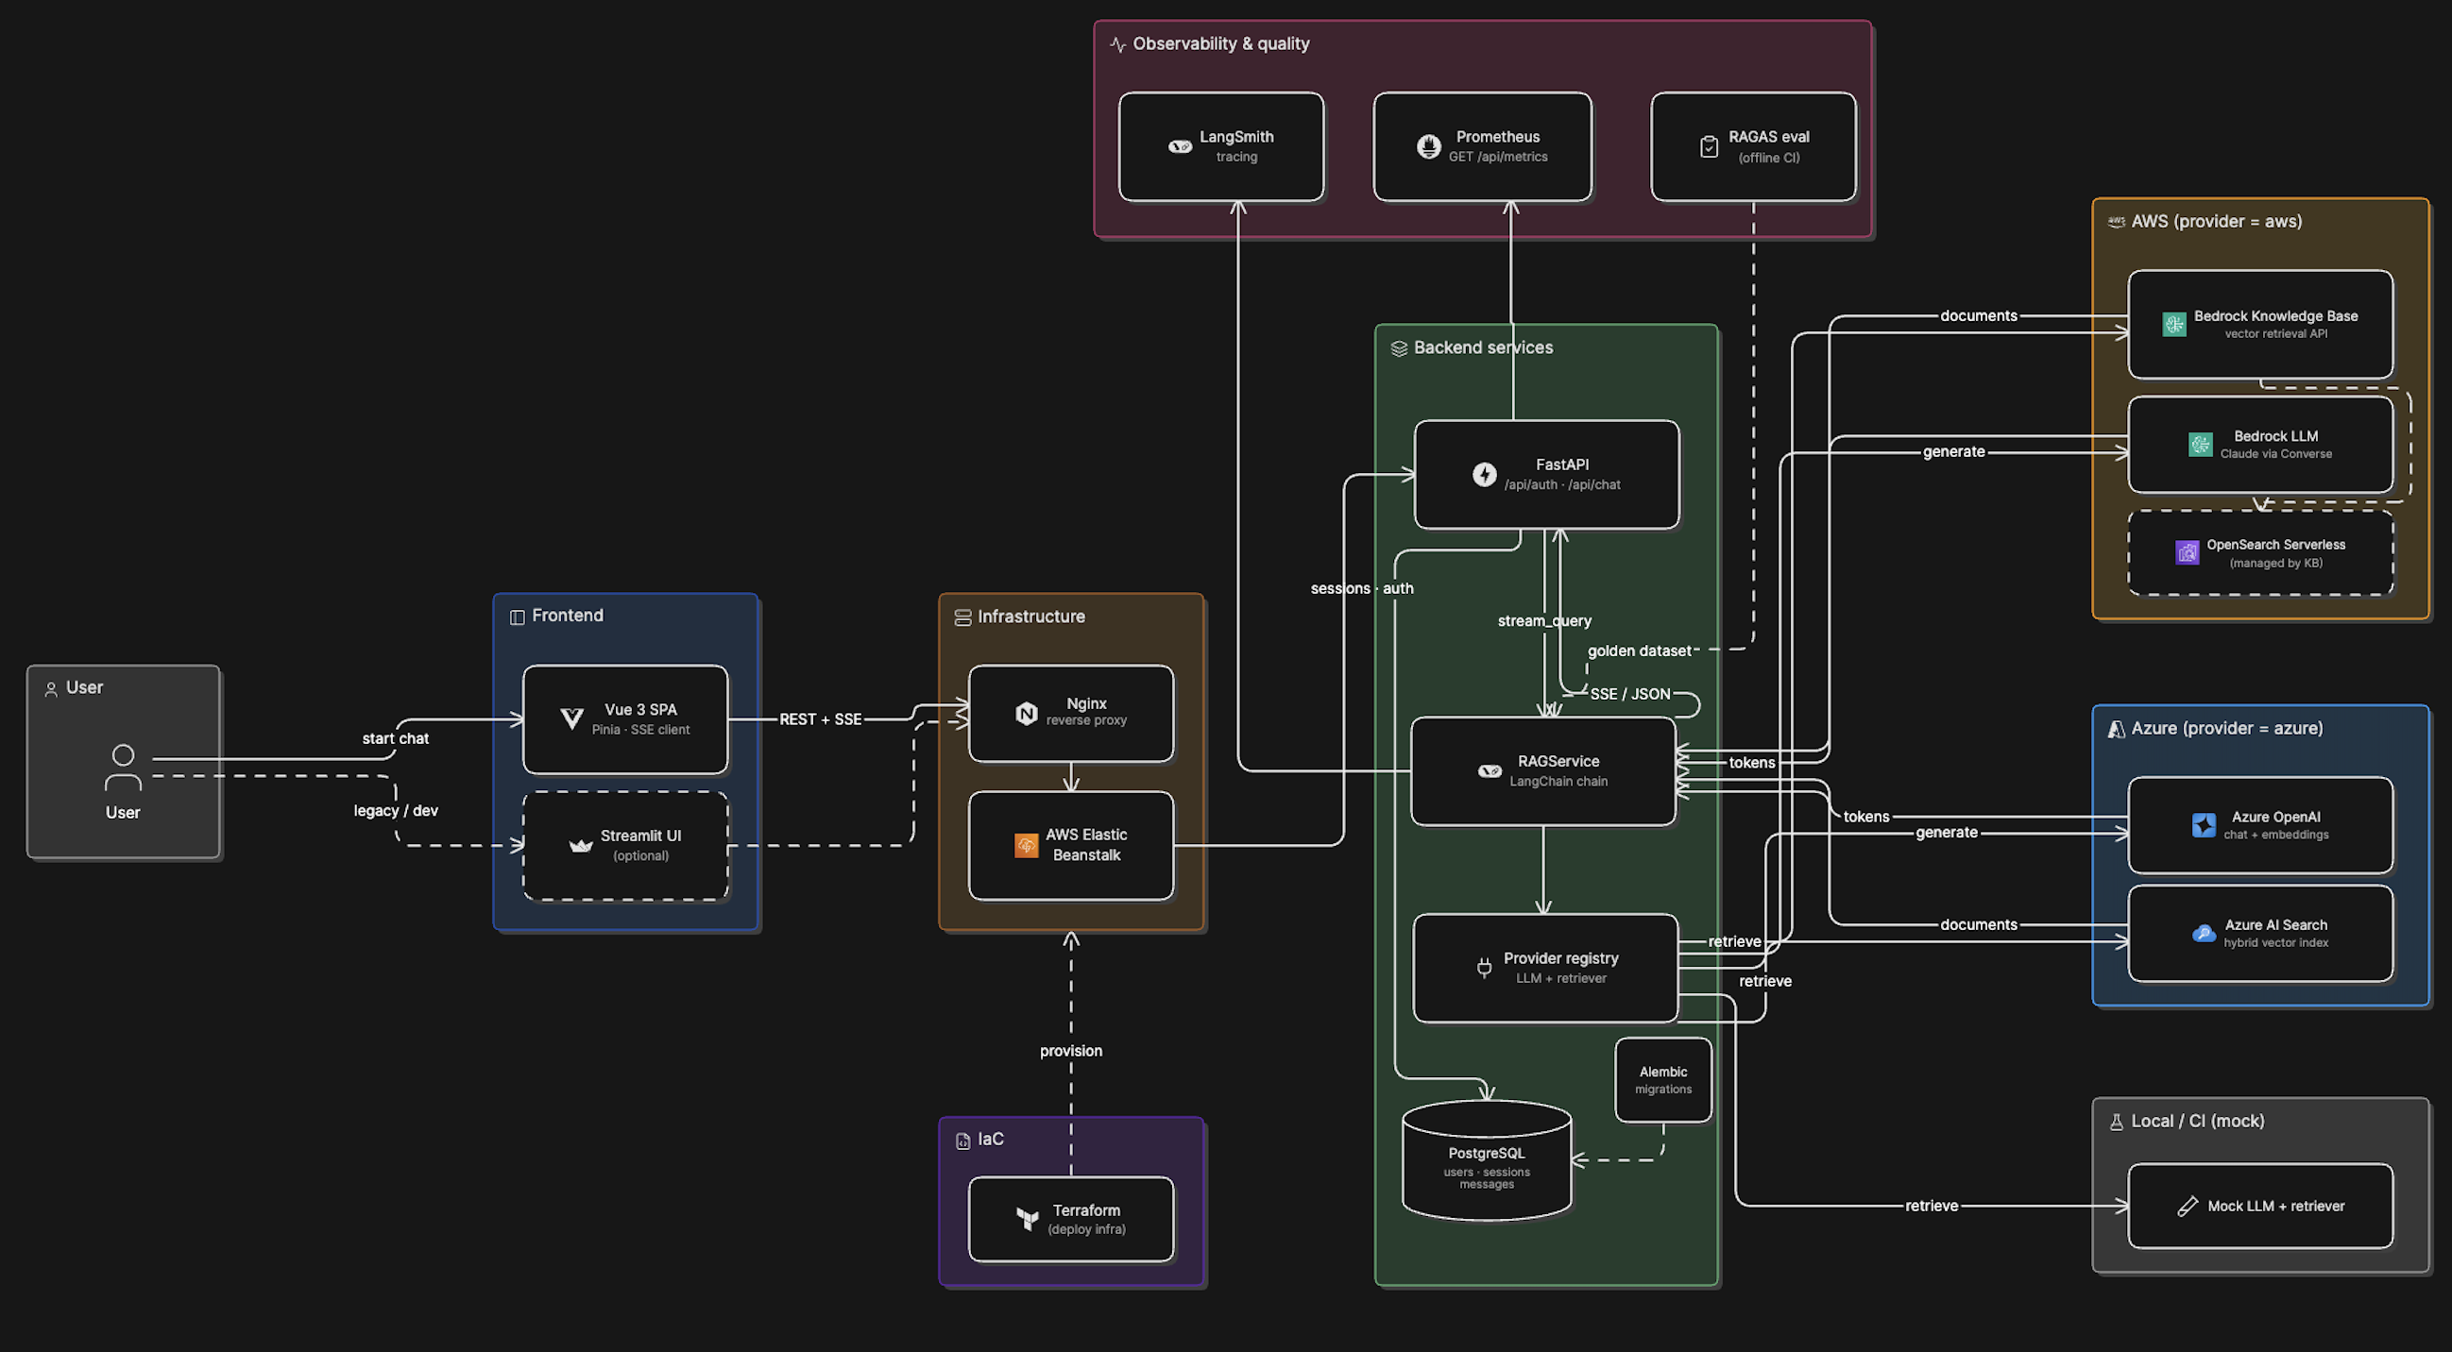Viewport: 2452px width, 1352px height.
Task: Click the 'start chat' edge label
Action: pyautogui.click(x=395, y=738)
